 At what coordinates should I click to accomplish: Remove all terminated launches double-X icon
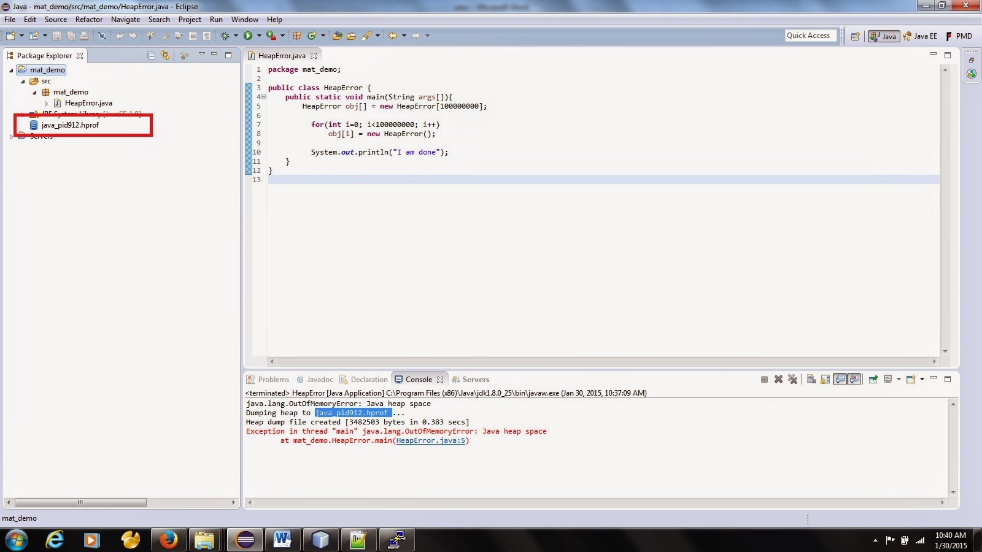(x=792, y=379)
